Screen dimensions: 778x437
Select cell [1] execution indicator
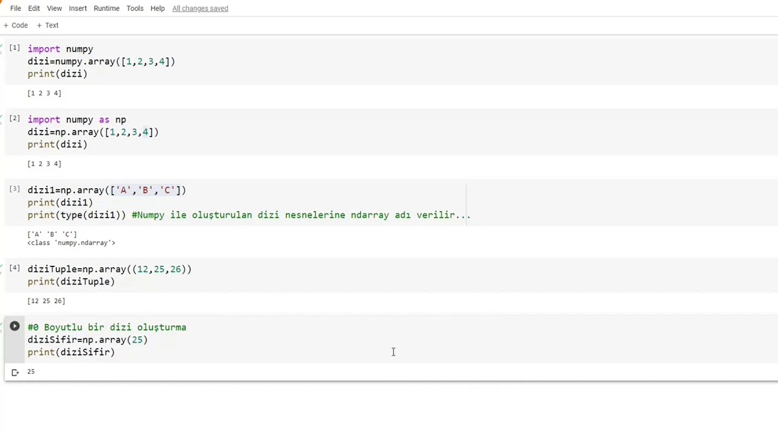tap(15, 47)
